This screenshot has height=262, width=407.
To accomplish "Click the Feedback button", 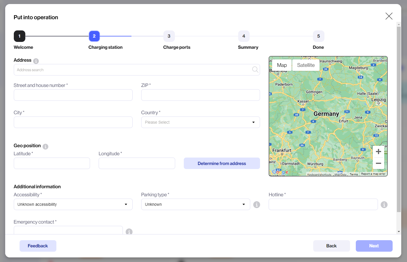I will [x=38, y=246].
